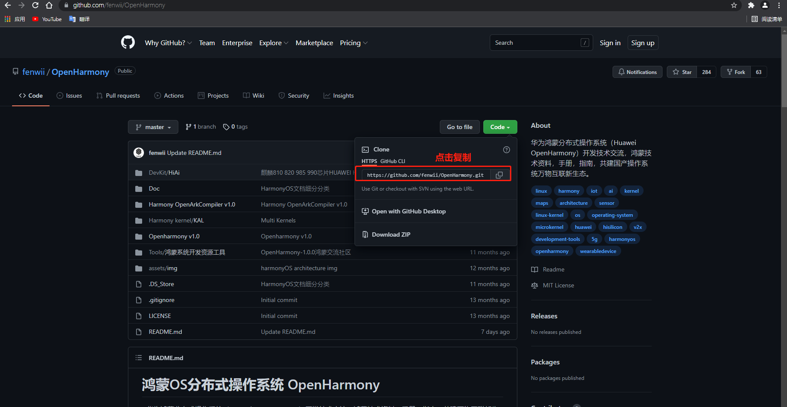Reload the page with refresh icon
787x407 pixels.
[35, 5]
